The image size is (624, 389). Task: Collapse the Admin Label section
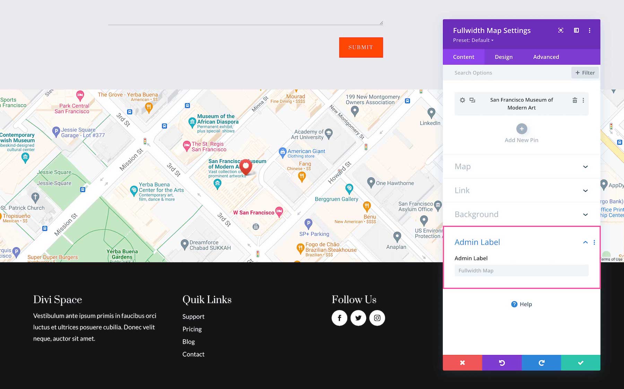click(585, 242)
